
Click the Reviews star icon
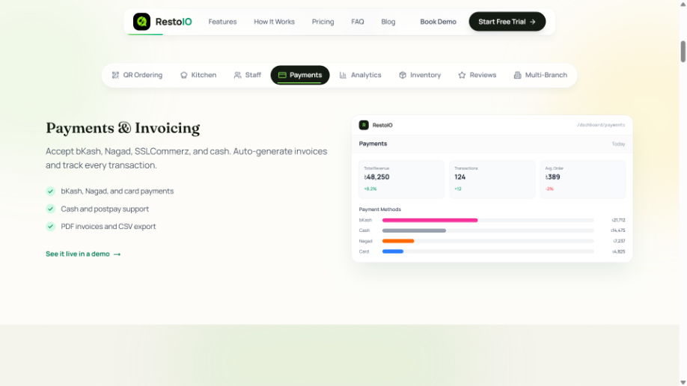click(x=462, y=75)
